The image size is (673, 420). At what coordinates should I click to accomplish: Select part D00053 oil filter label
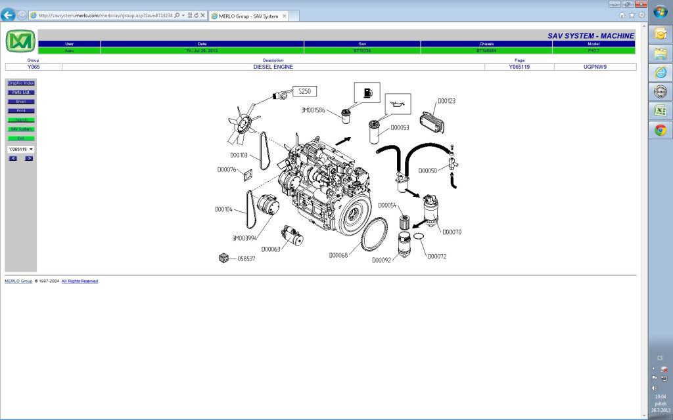click(x=400, y=128)
